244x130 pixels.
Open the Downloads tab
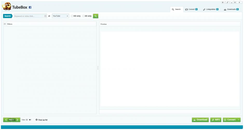[x=231, y=9]
